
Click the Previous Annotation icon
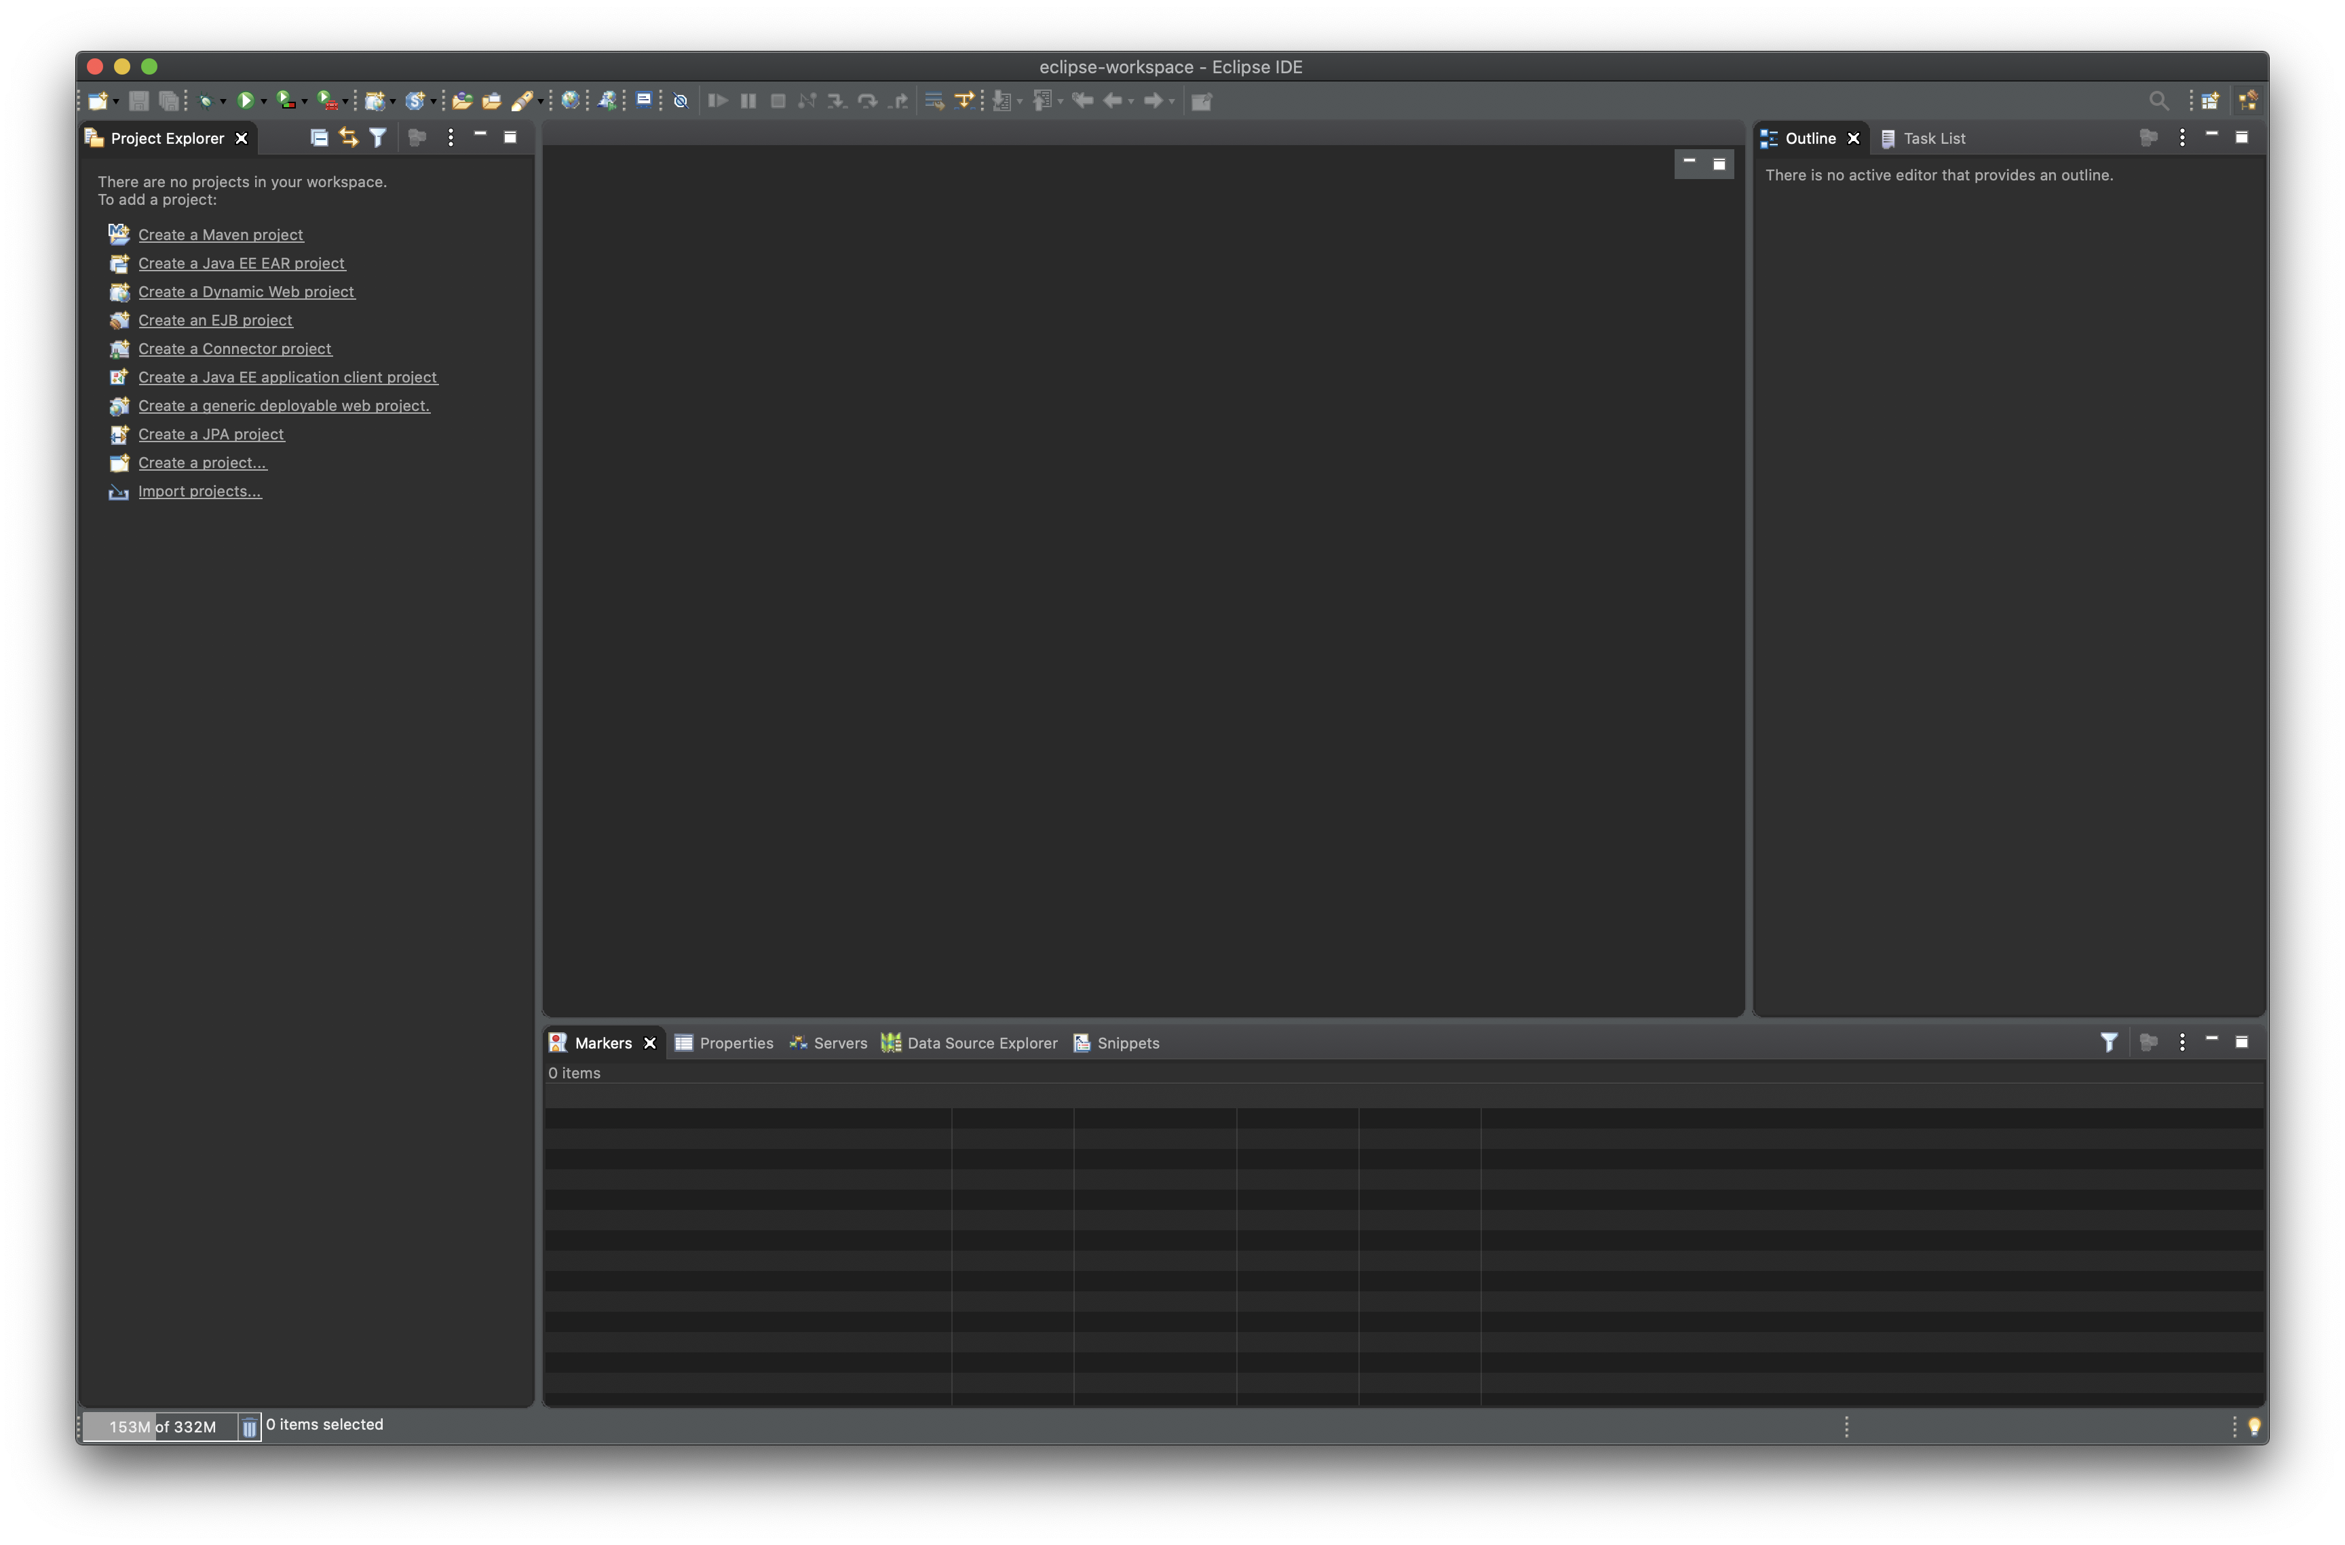1043,100
